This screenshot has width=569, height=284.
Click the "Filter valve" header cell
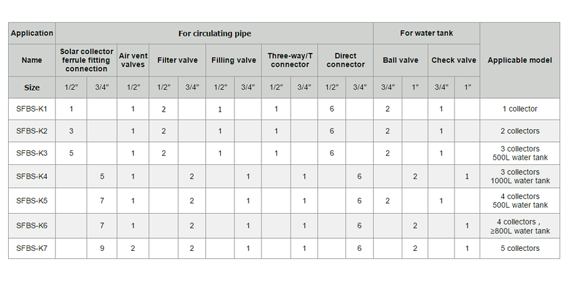click(177, 60)
